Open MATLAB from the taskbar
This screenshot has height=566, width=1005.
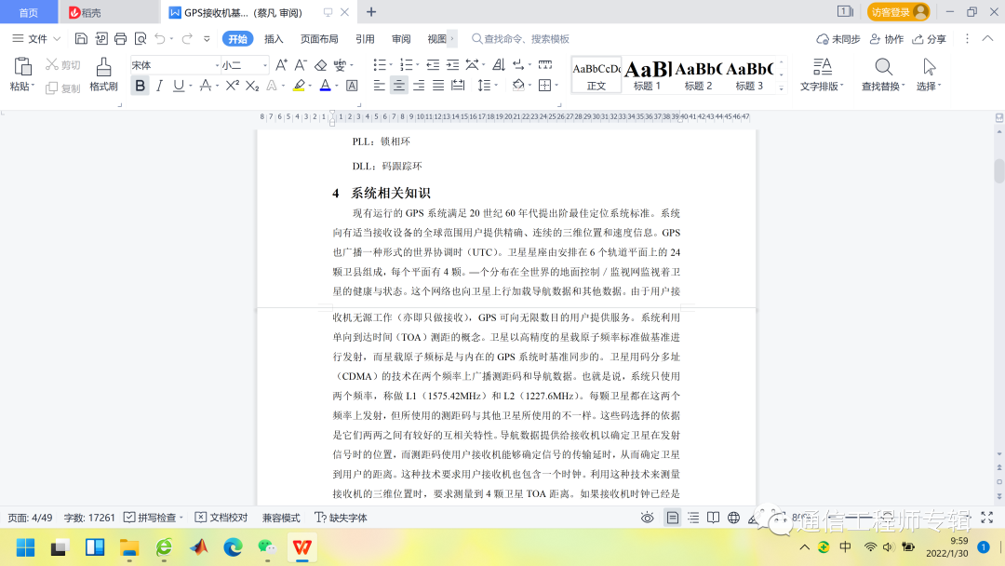pyautogui.click(x=198, y=546)
